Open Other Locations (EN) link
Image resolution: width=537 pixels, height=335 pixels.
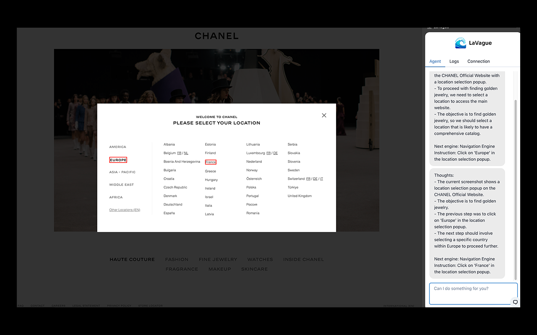[125, 210]
